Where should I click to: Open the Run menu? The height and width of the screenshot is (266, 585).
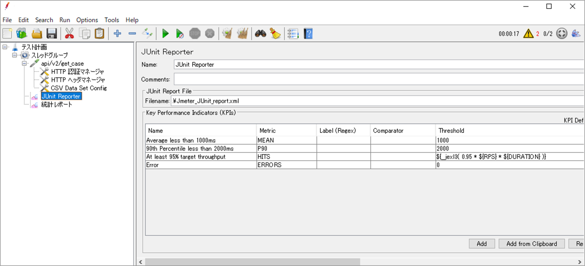tap(65, 20)
